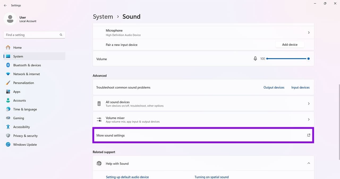The height and width of the screenshot is (179, 340).
Task: Open Volume mixer chevron arrow
Action: [x=309, y=120]
